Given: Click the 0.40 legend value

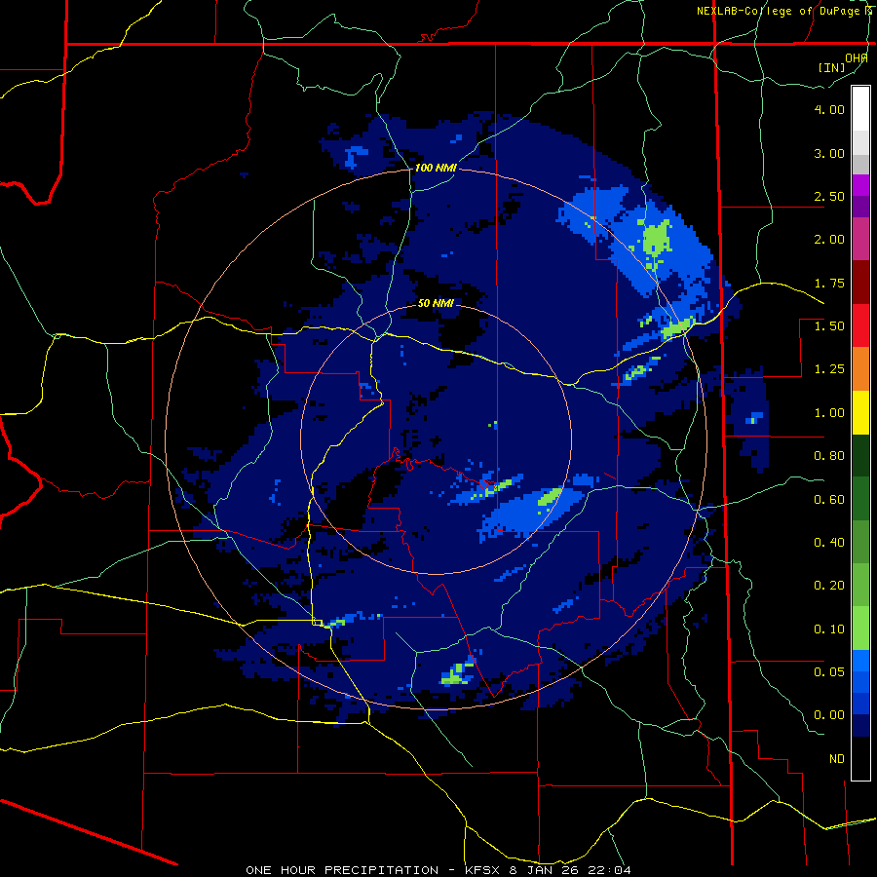Looking at the screenshot, I should tap(829, 543).
